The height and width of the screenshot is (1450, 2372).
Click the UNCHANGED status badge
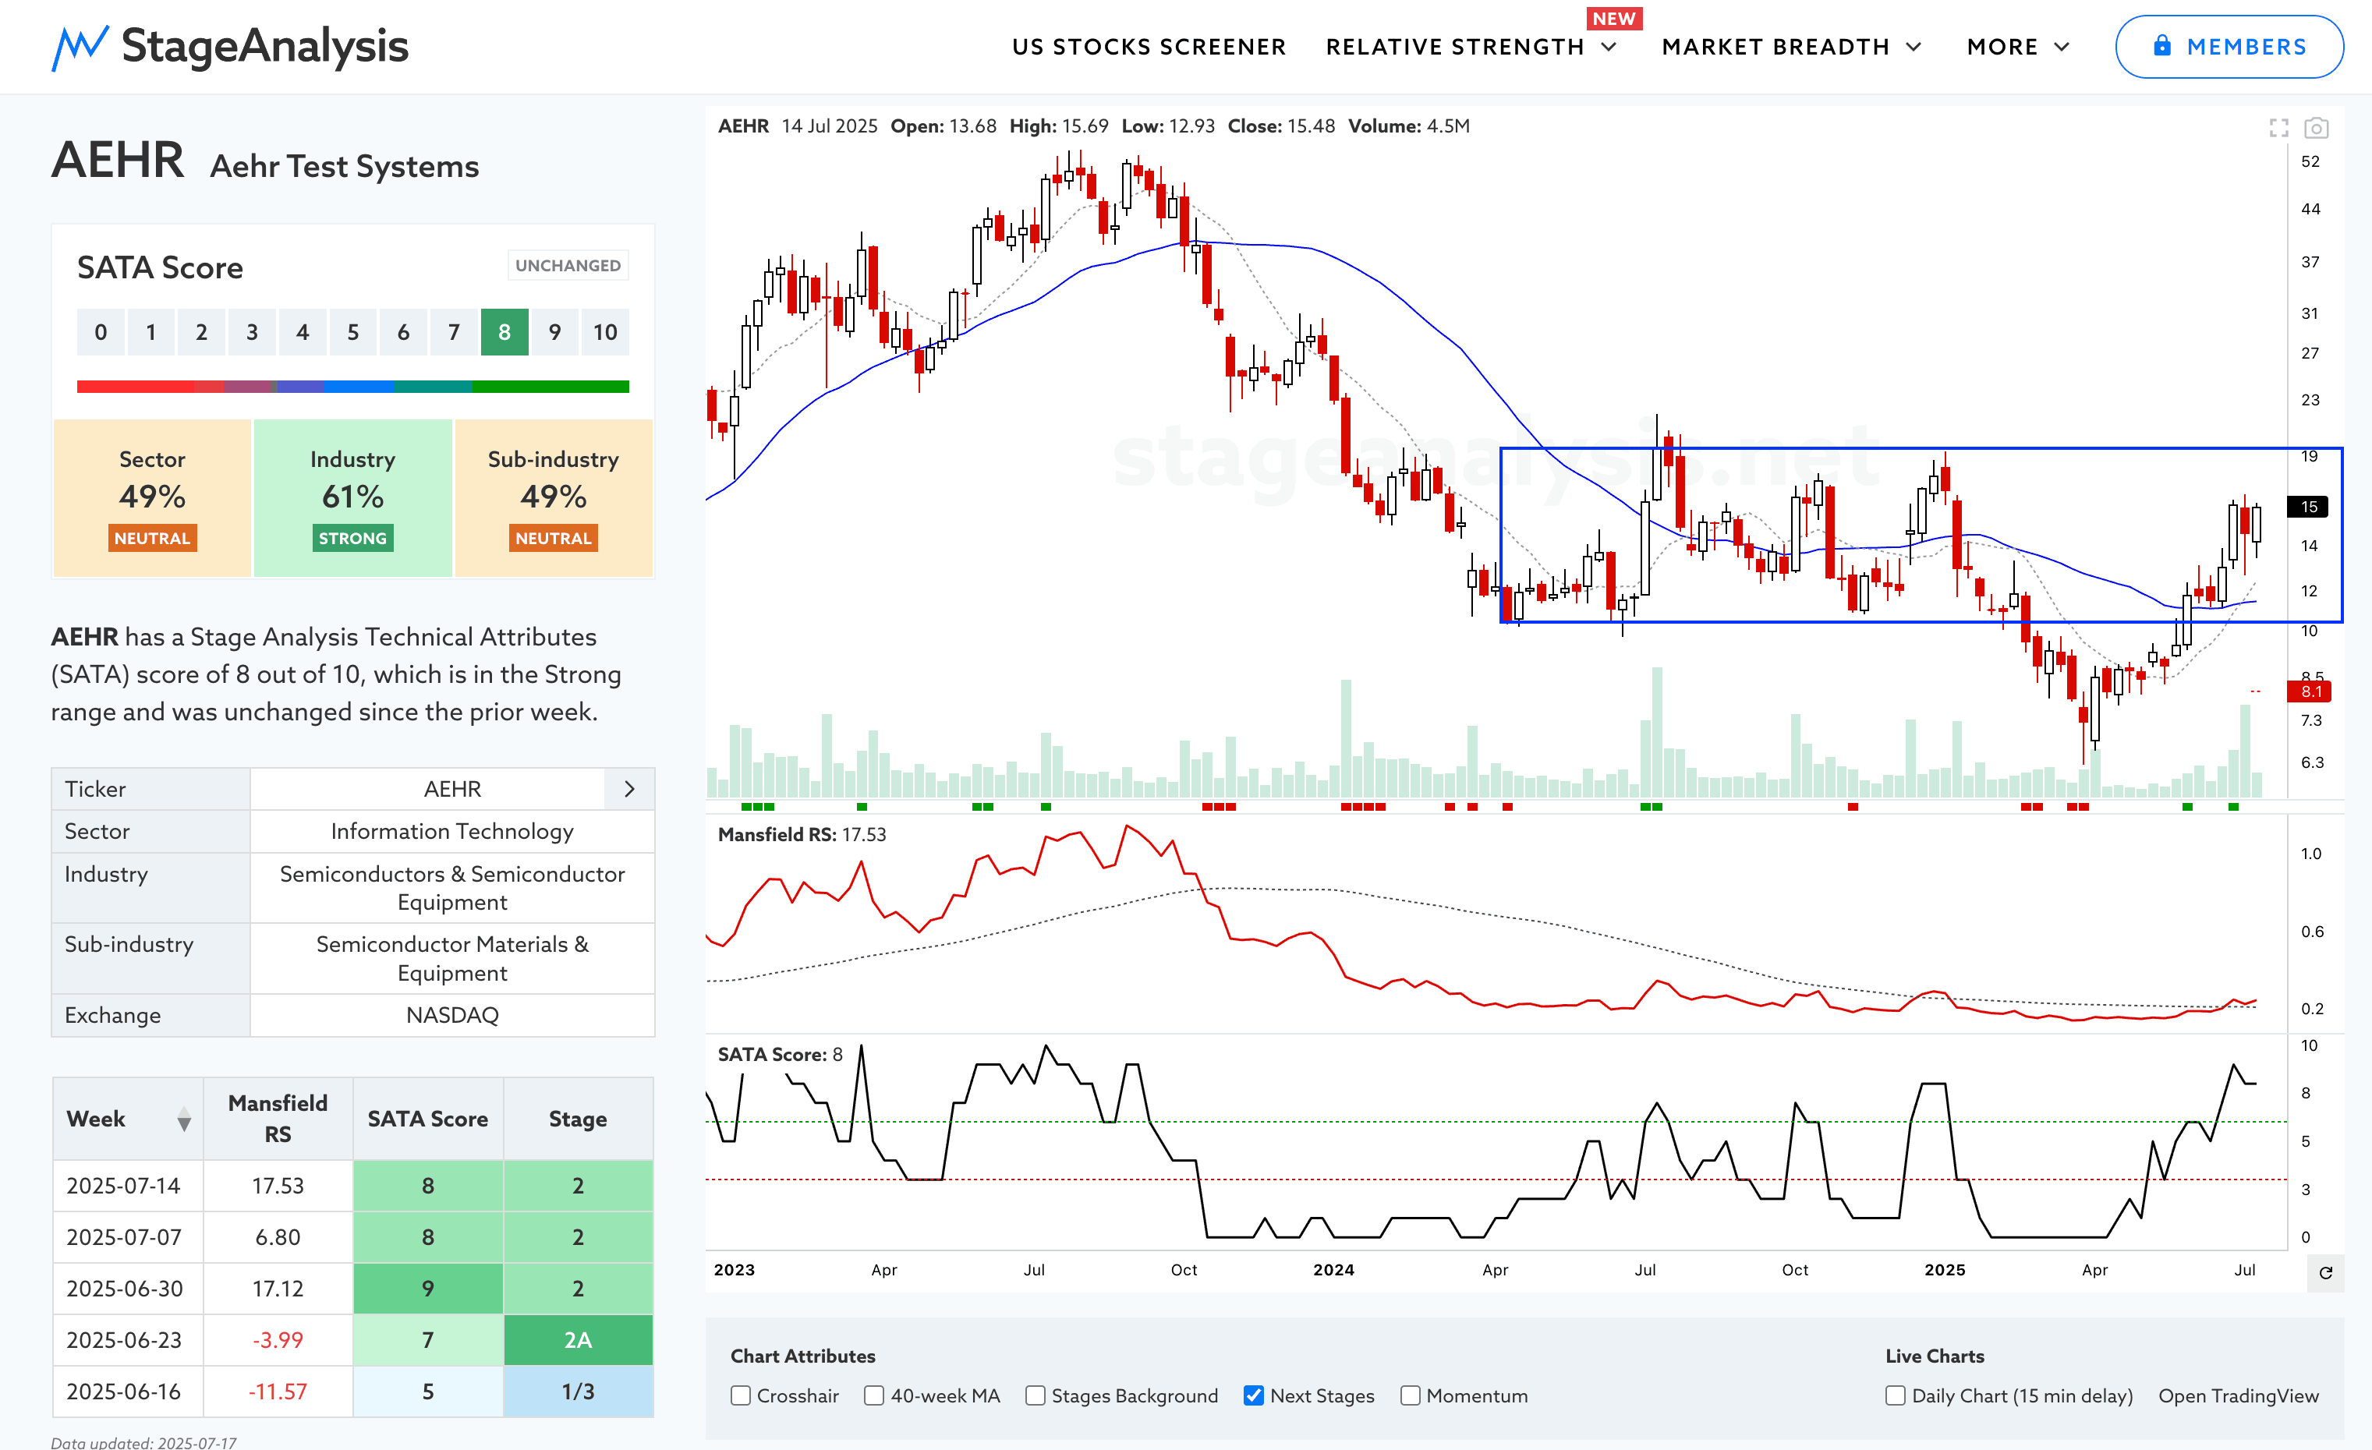point(568,266)
